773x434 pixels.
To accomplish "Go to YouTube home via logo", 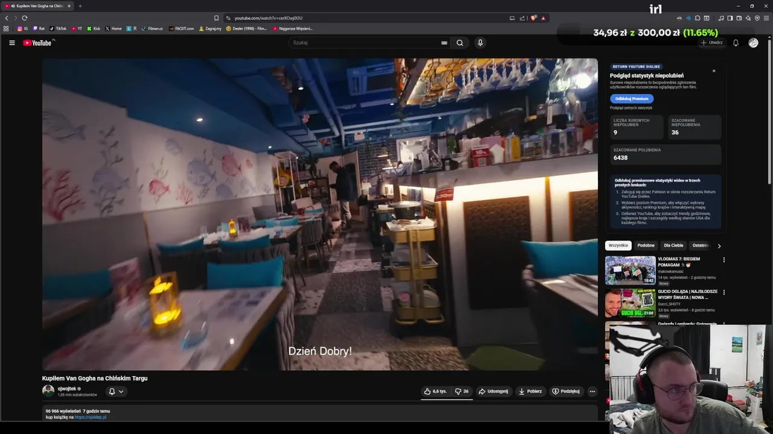I will point(37,43).
